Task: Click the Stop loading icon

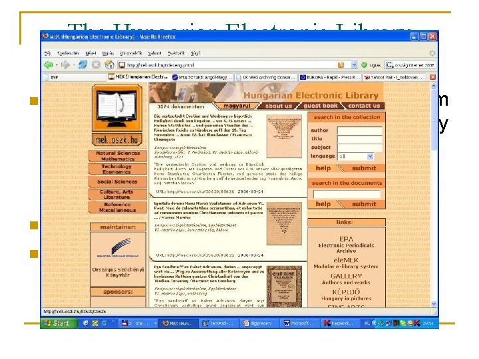Action: point(96,64)
